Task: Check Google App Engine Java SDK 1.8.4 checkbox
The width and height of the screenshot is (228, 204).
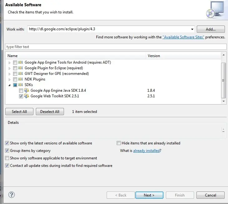Action: 21,90
